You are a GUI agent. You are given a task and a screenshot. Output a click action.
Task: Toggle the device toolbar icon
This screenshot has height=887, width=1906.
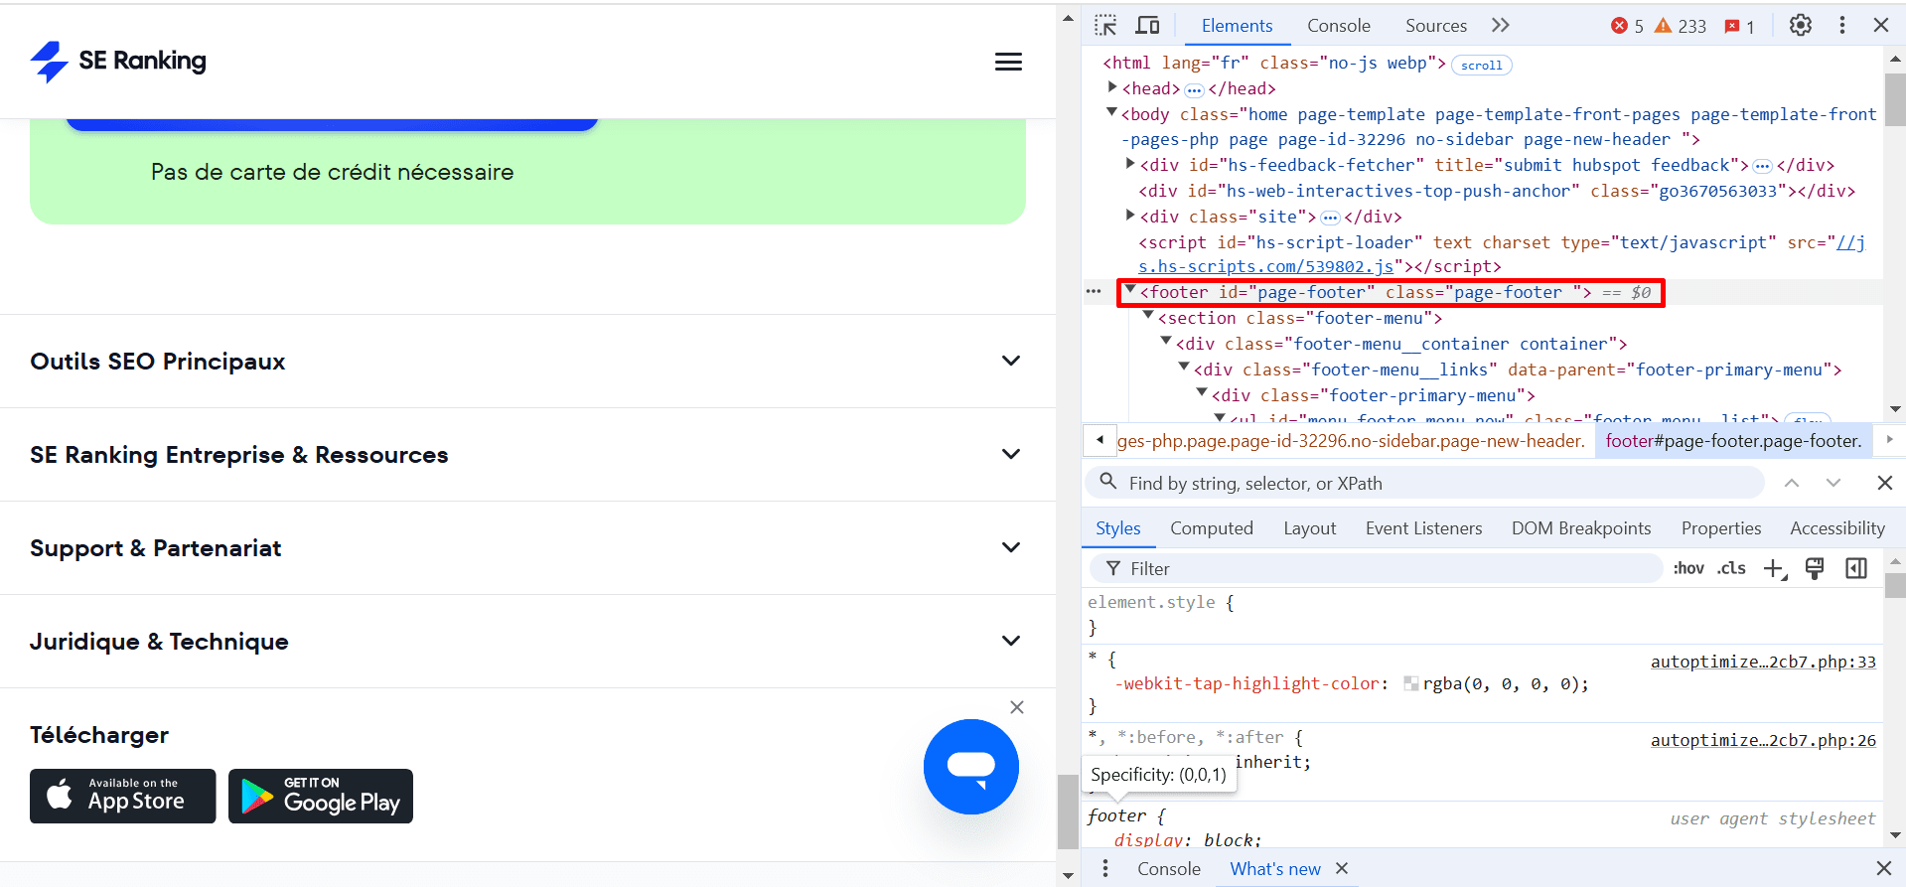click(x=1148, y=26)
